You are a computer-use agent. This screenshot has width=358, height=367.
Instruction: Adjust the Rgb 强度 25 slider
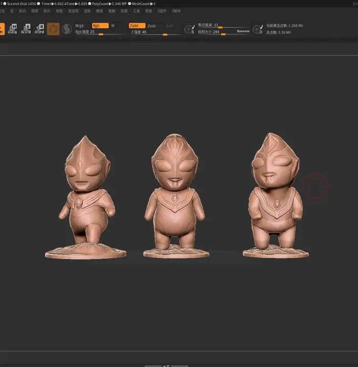100,32
